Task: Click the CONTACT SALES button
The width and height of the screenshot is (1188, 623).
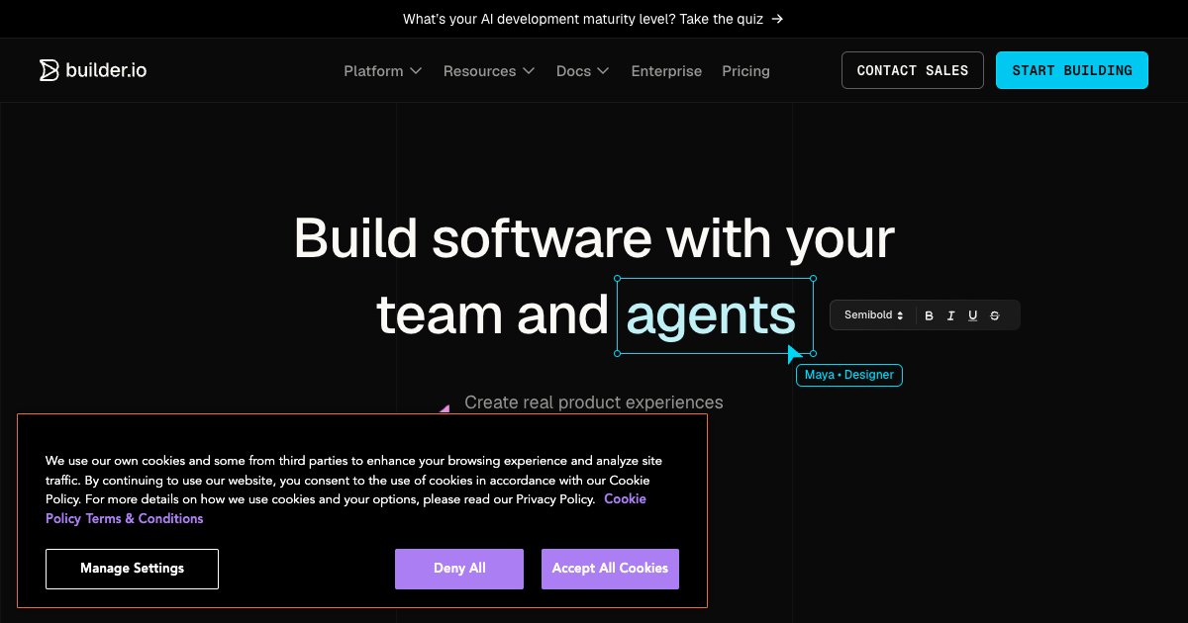Action: 913,70
